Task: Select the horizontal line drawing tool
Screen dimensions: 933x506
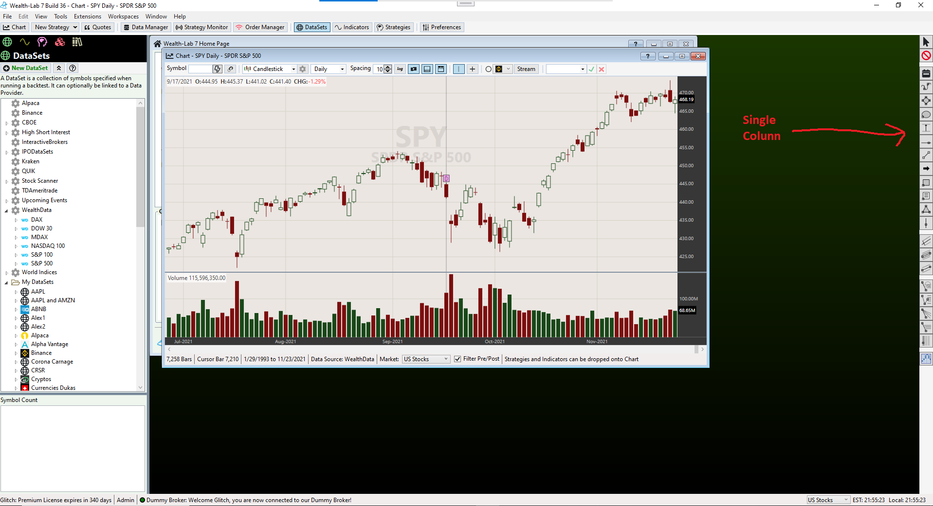Action: pos(926,142)
